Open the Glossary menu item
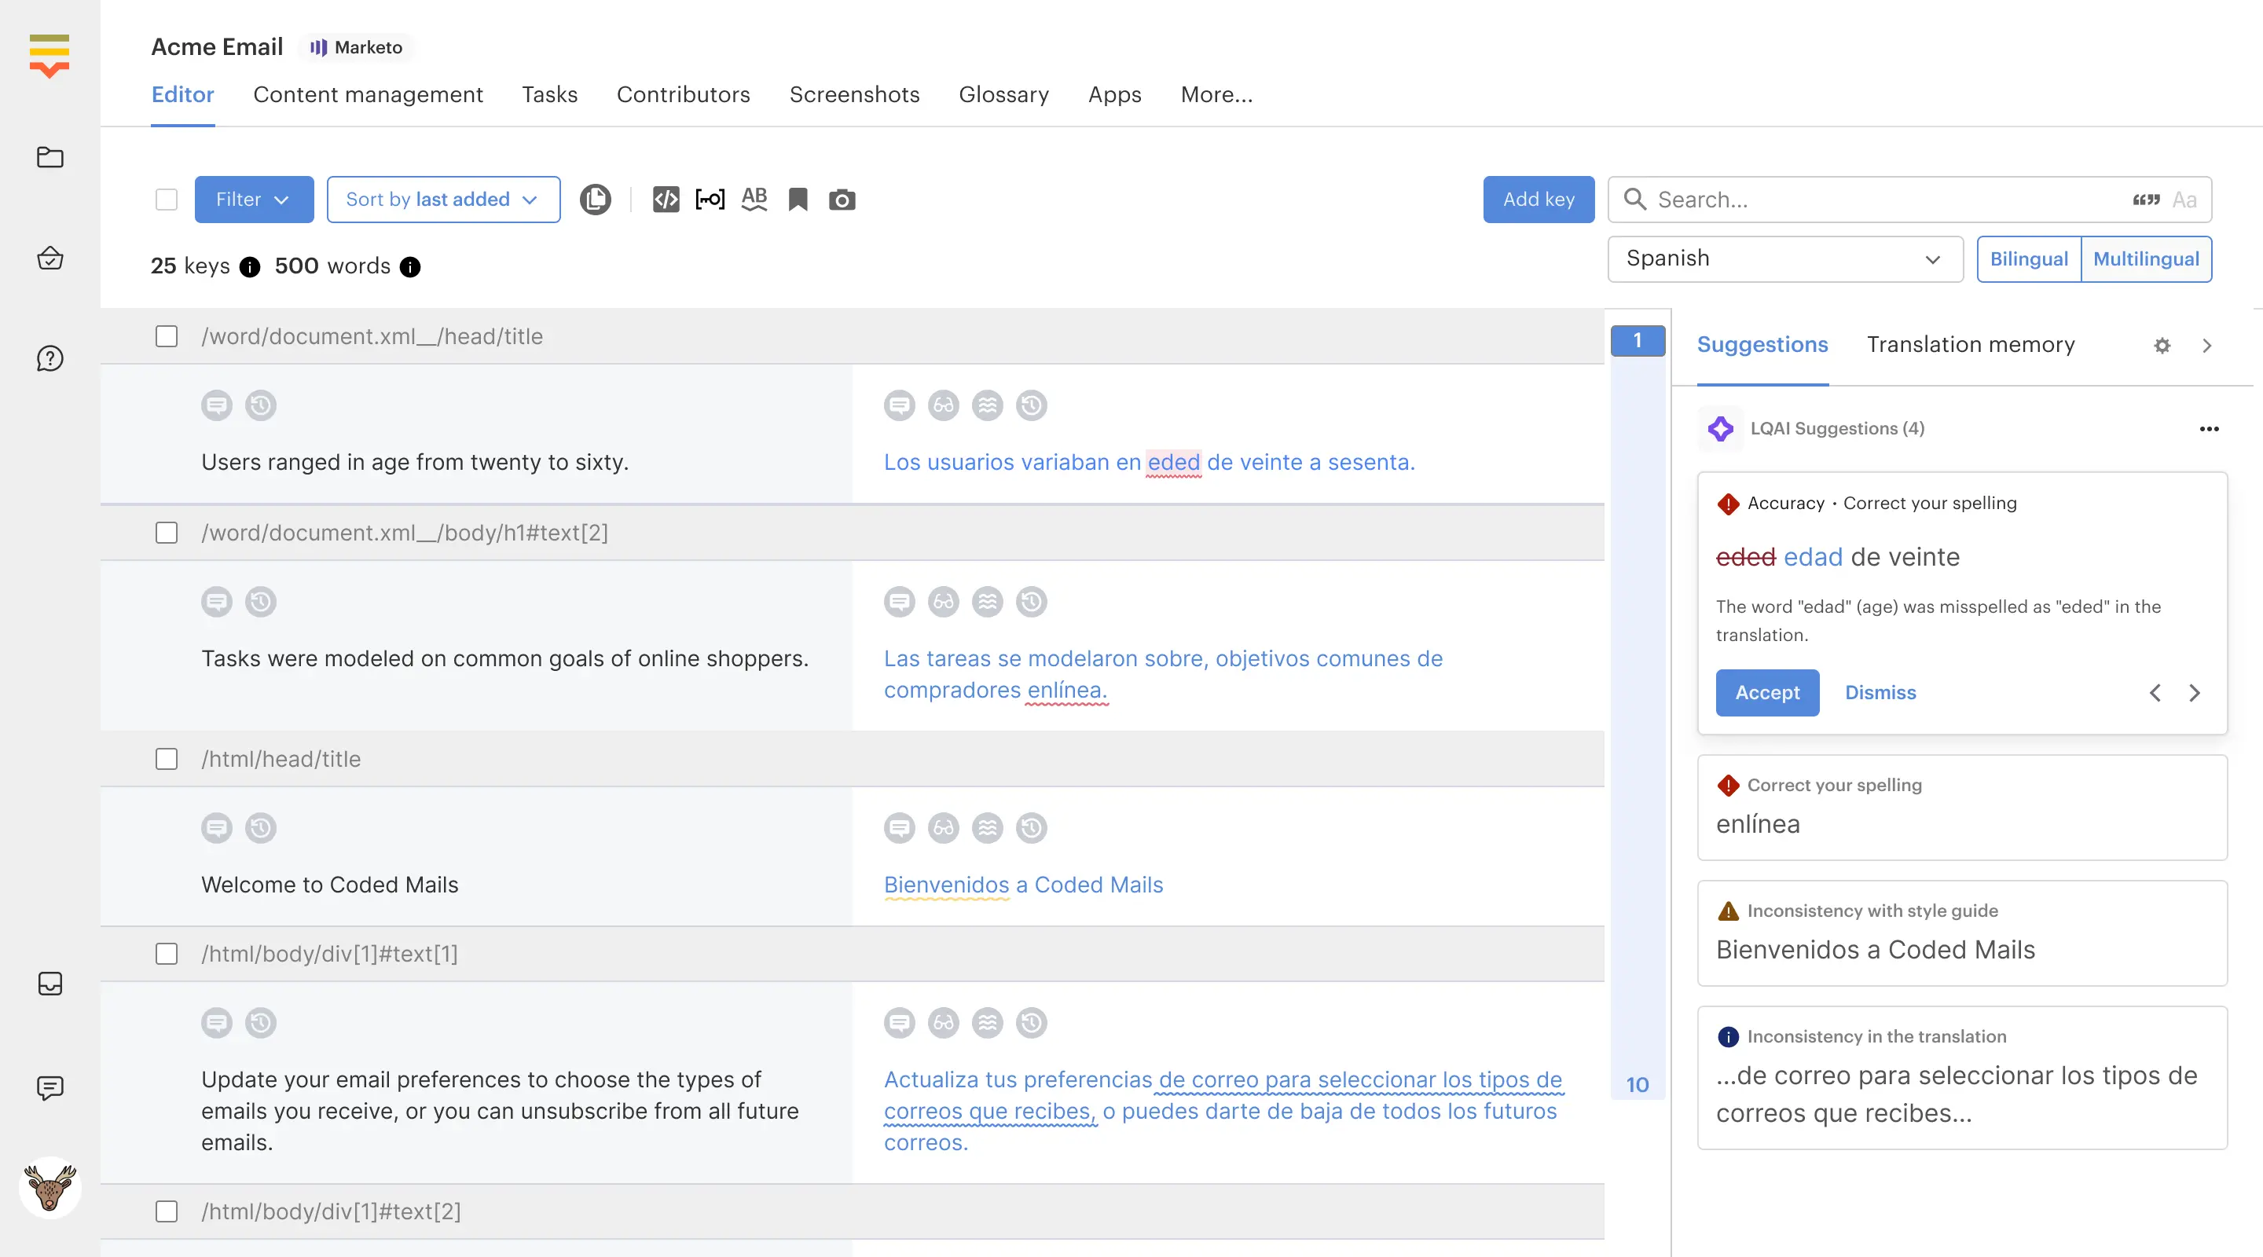 point(1004,95)
